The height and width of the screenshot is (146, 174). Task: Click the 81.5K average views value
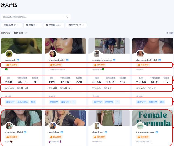coord(65,82)
